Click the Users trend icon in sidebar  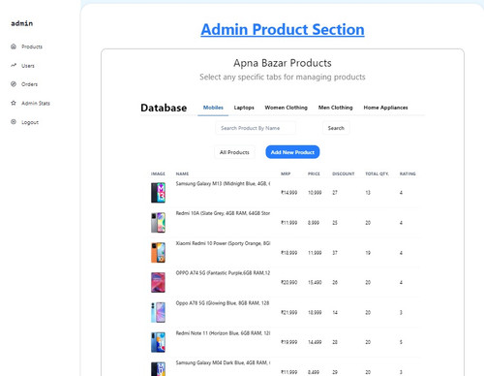point(14,65)
